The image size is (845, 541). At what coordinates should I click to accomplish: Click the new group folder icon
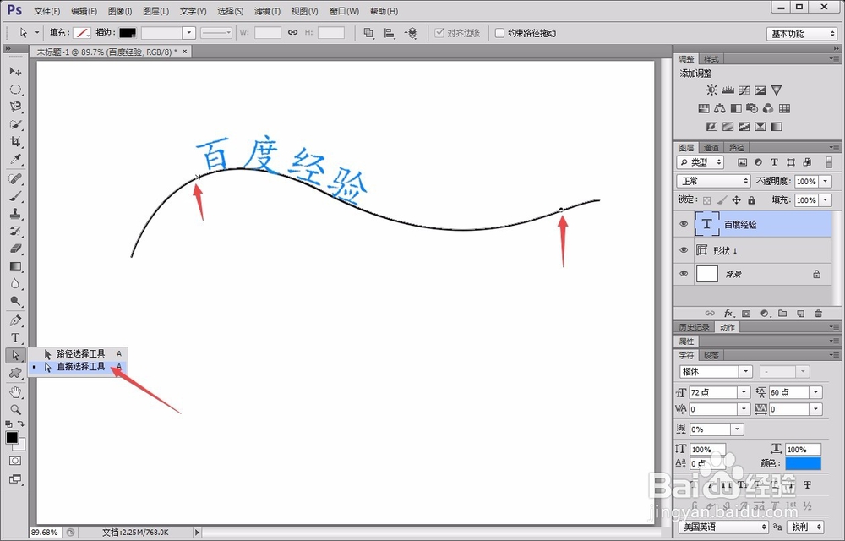[782, 313]
